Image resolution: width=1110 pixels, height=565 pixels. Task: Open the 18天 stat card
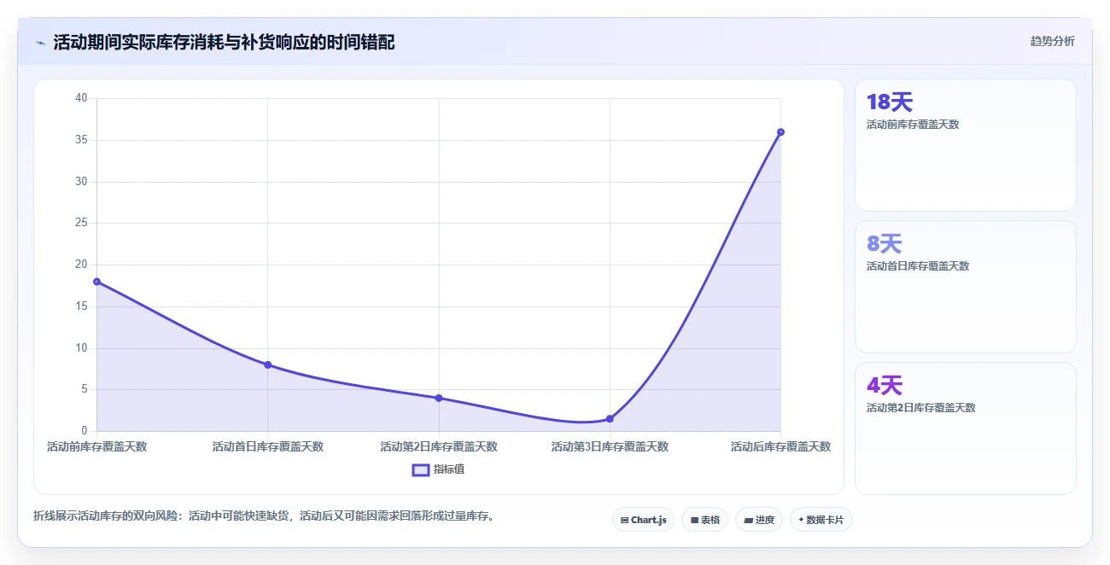(965, 145)
